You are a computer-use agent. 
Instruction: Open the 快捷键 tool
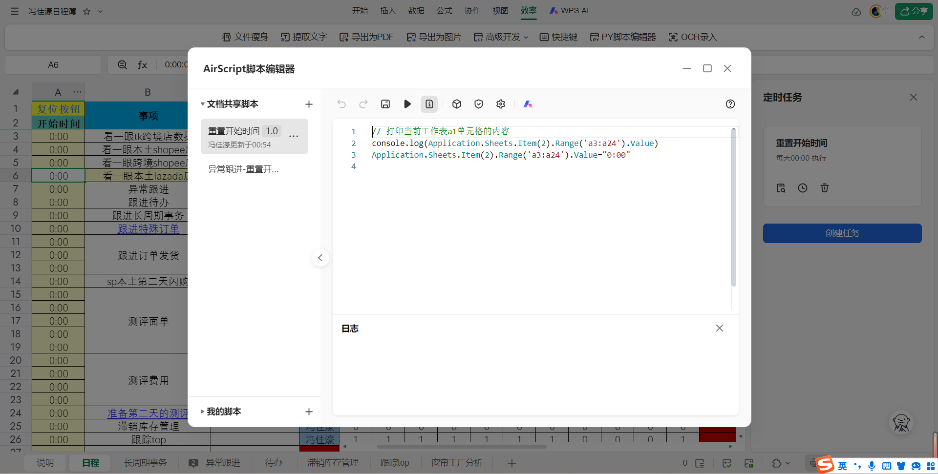(x=559, y=37)
